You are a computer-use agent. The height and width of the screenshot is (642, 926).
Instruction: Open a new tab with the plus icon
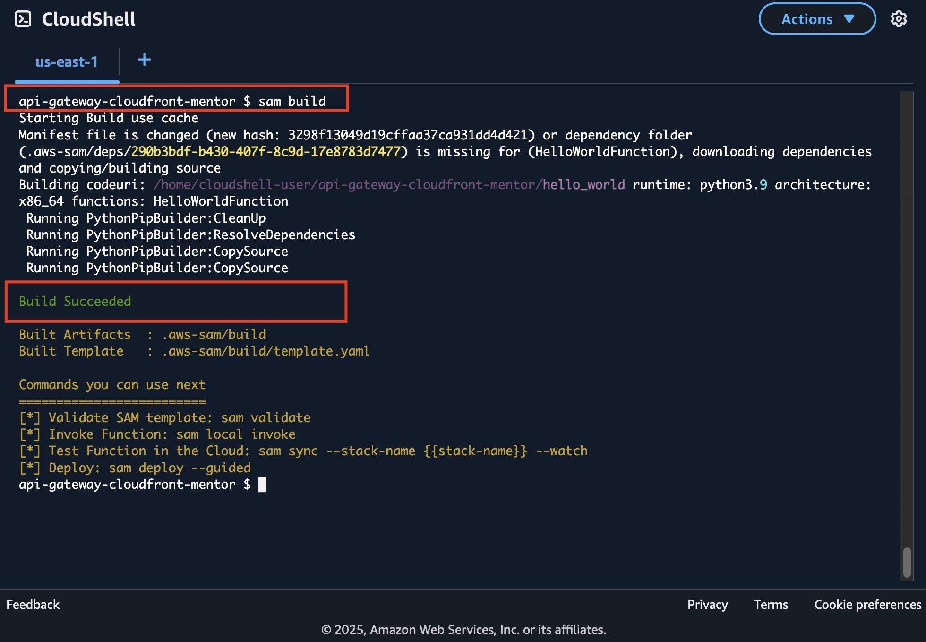tap(144, 60)
